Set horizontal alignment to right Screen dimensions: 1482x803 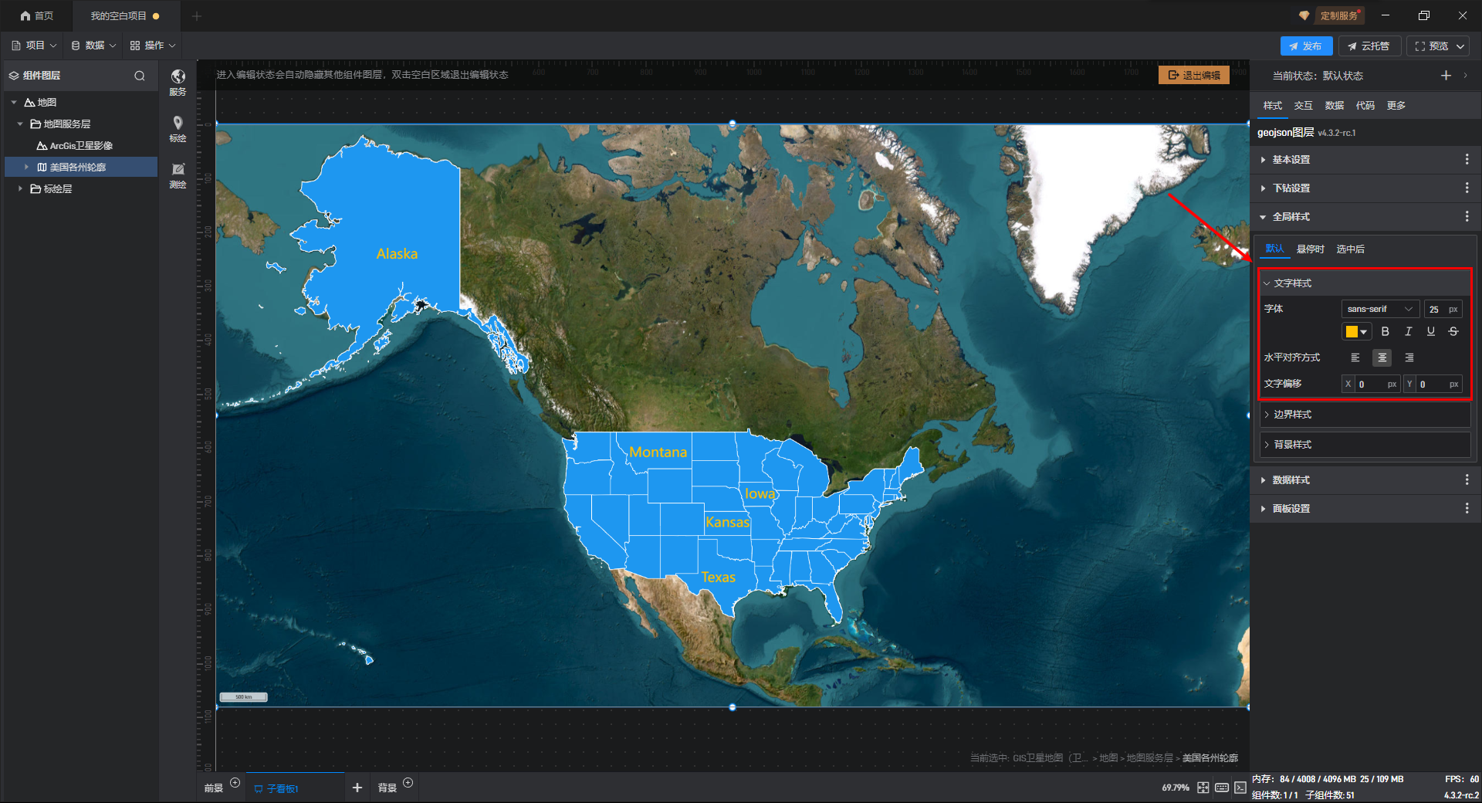1409,357
